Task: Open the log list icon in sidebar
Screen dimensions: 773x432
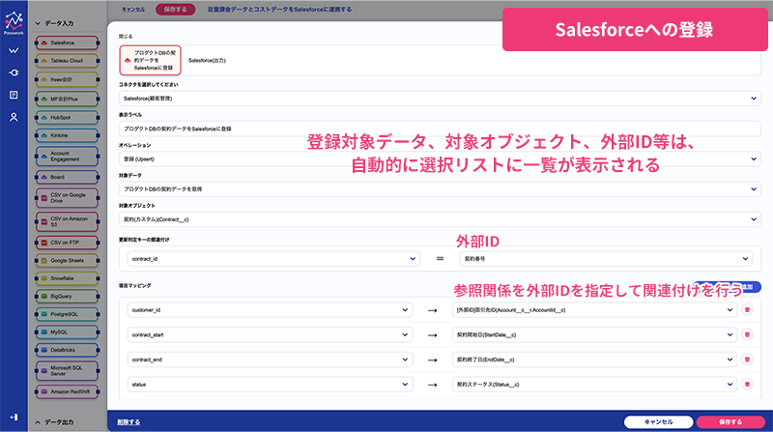Action: (14, 95)
